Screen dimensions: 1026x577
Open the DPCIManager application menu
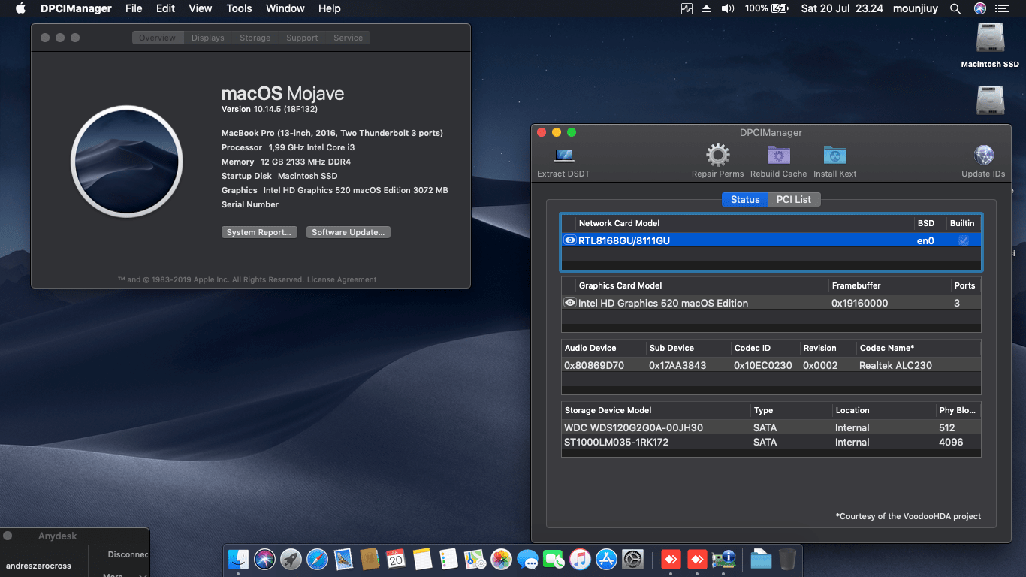[x=76, y=8]
